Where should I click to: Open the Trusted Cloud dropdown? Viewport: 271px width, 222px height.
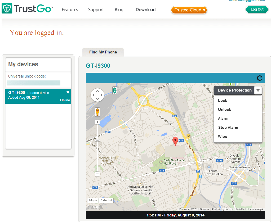tap(189, 10)
